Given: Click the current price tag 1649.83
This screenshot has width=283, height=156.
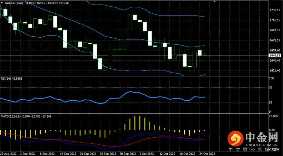Looking at the screenshot, I should pos(275,56).
